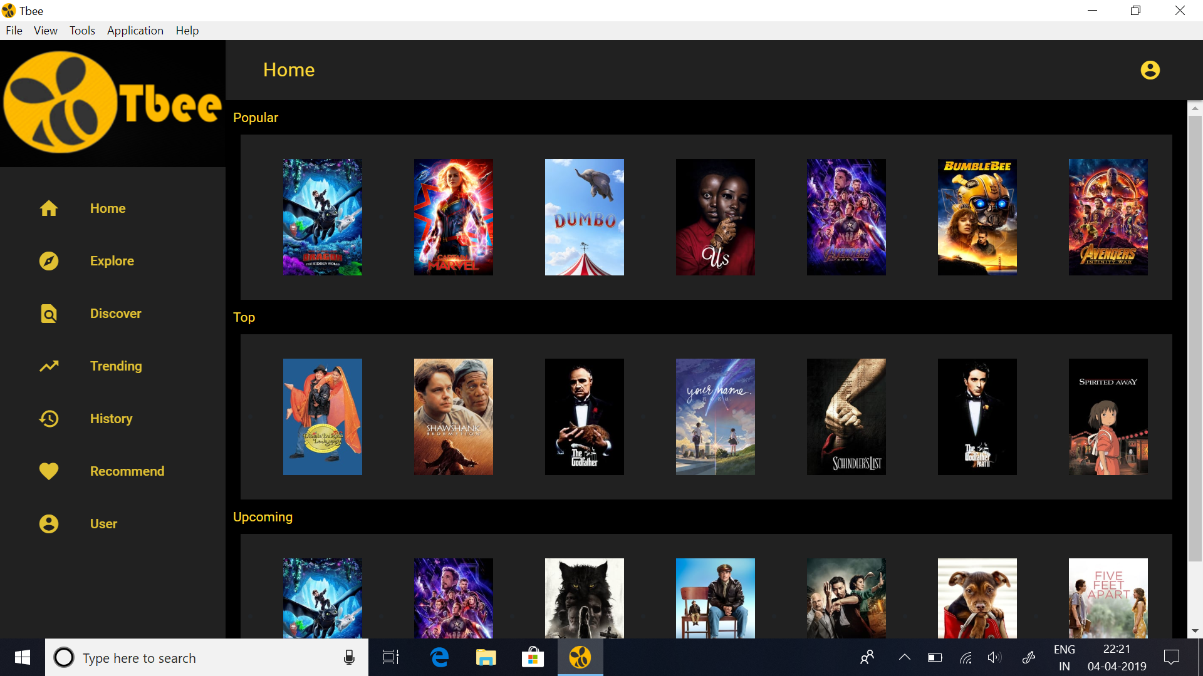Open the Home sidebar label
This screenshot has width=1203, height=676.
[108, 208]
